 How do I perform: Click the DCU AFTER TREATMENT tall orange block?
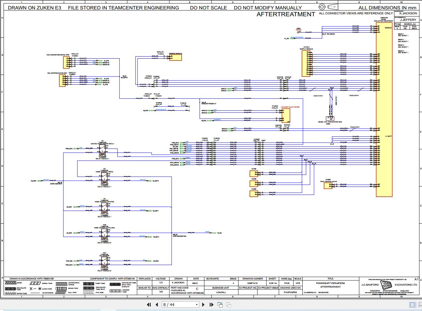click(x=384, y=109)
